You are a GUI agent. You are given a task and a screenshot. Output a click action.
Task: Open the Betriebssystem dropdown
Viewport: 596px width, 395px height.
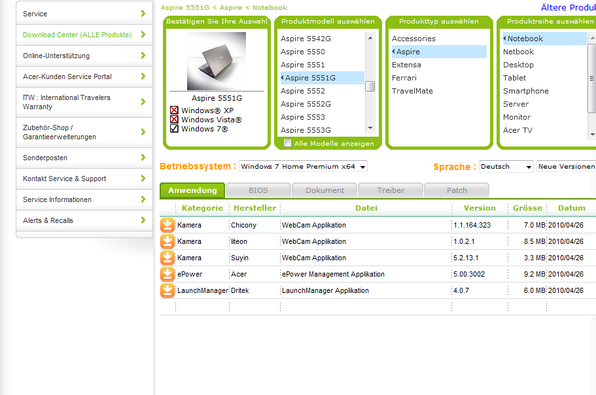[x=303, y=166]
